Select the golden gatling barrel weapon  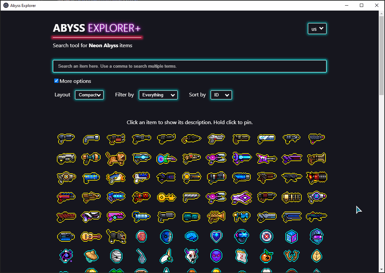click(291, 197)
